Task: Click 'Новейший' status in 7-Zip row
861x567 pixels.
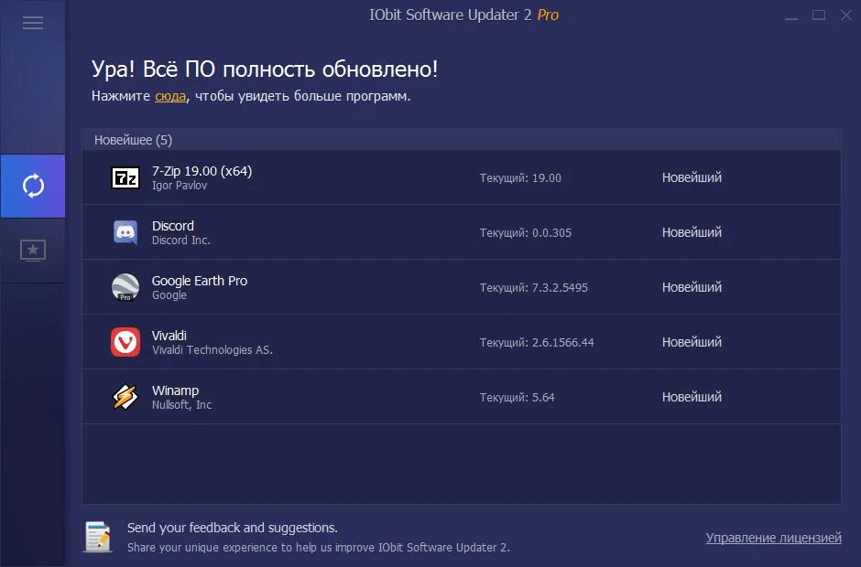Action: tap(692, 177)
